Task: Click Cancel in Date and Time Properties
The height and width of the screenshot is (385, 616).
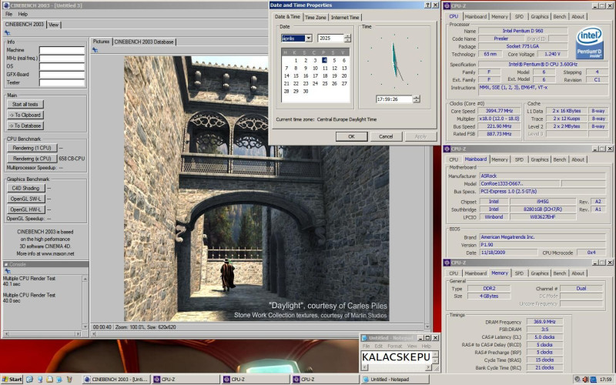Action: click(386, 136)
